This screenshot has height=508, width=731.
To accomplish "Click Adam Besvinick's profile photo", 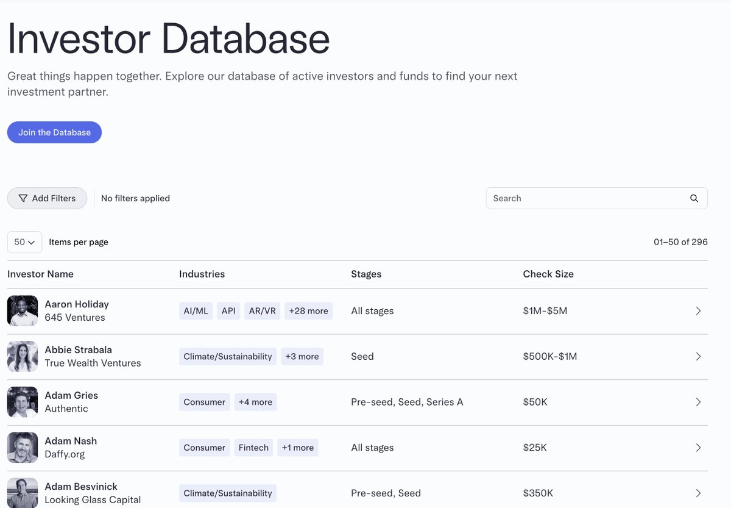I will 23,493.
